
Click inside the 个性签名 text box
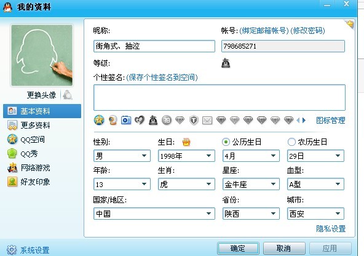pos(220,98)
